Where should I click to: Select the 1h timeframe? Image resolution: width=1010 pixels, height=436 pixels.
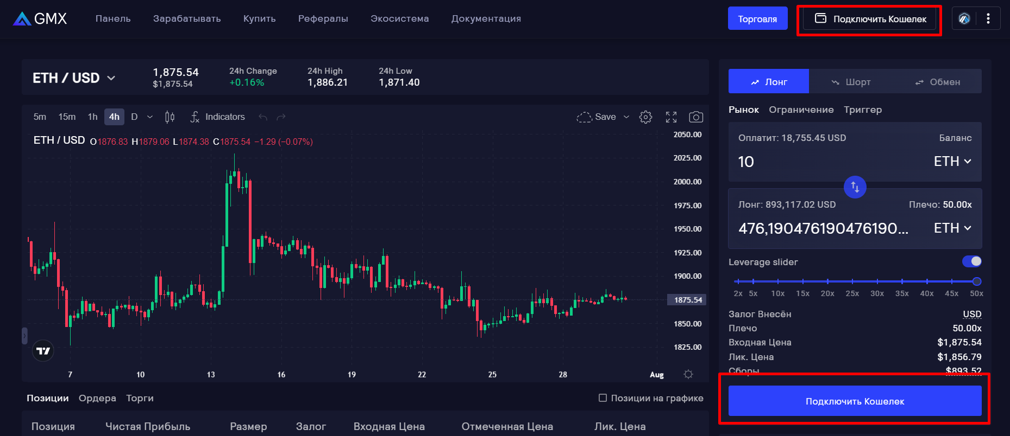click(92, 117)
